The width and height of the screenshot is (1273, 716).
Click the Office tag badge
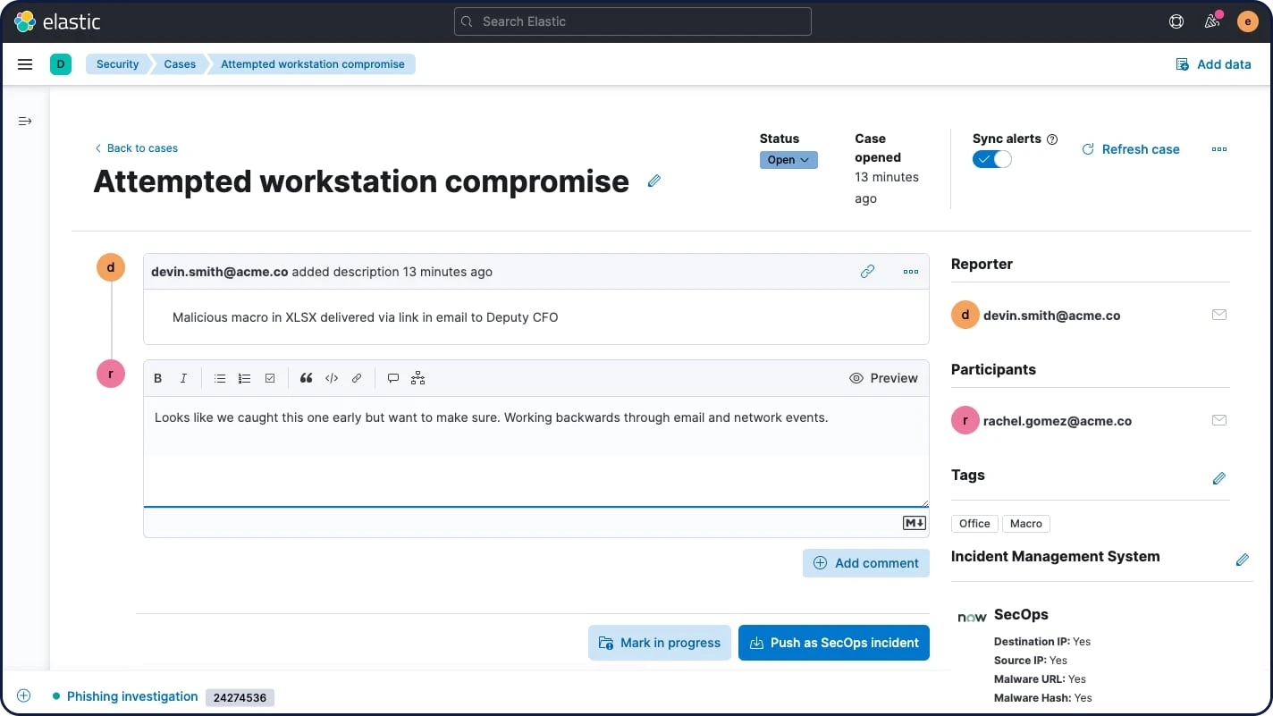click(974, 524)
